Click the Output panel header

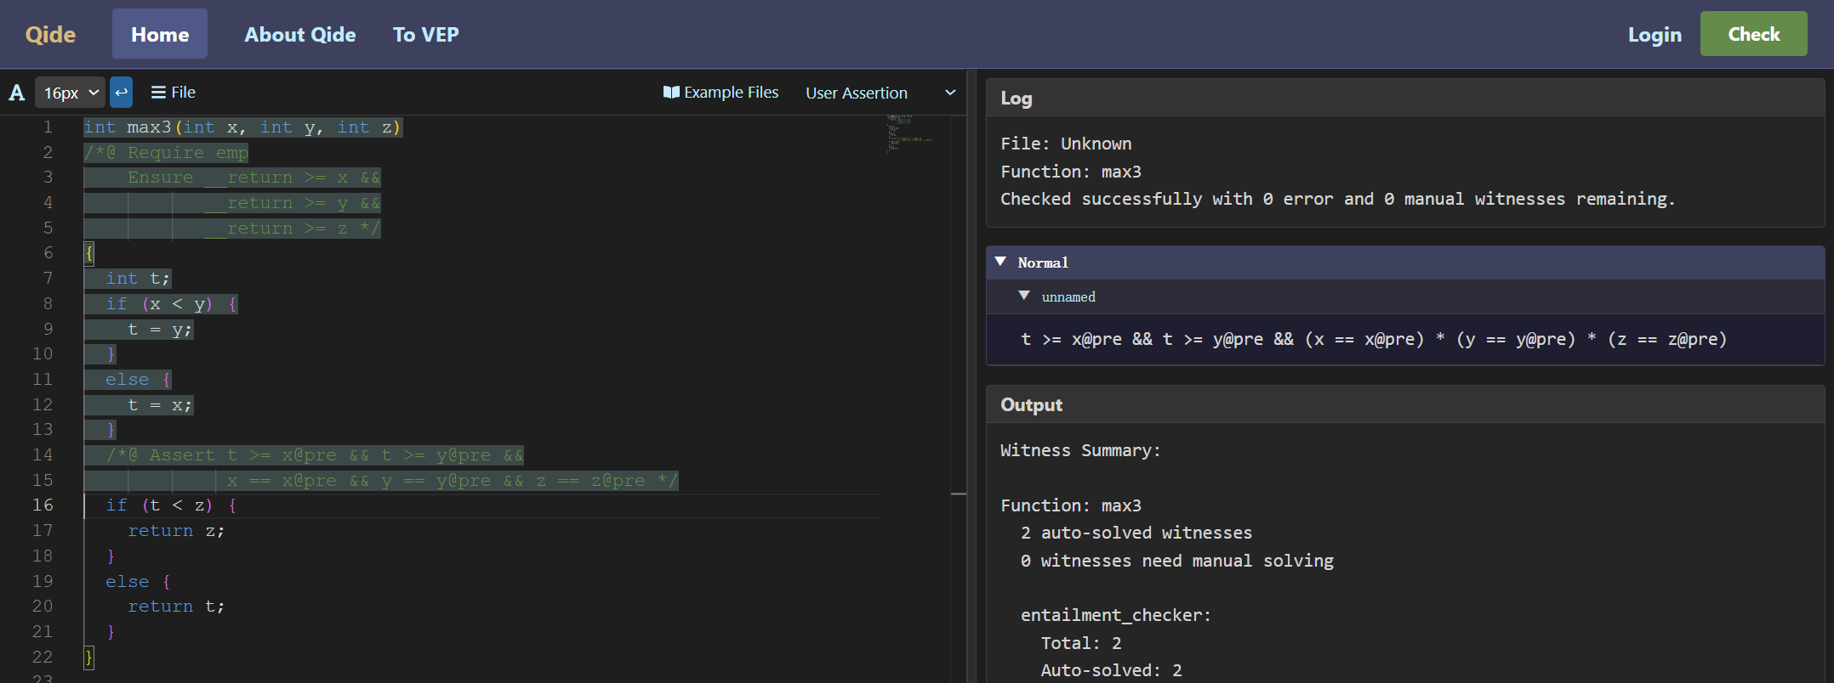pos(1404,404)
